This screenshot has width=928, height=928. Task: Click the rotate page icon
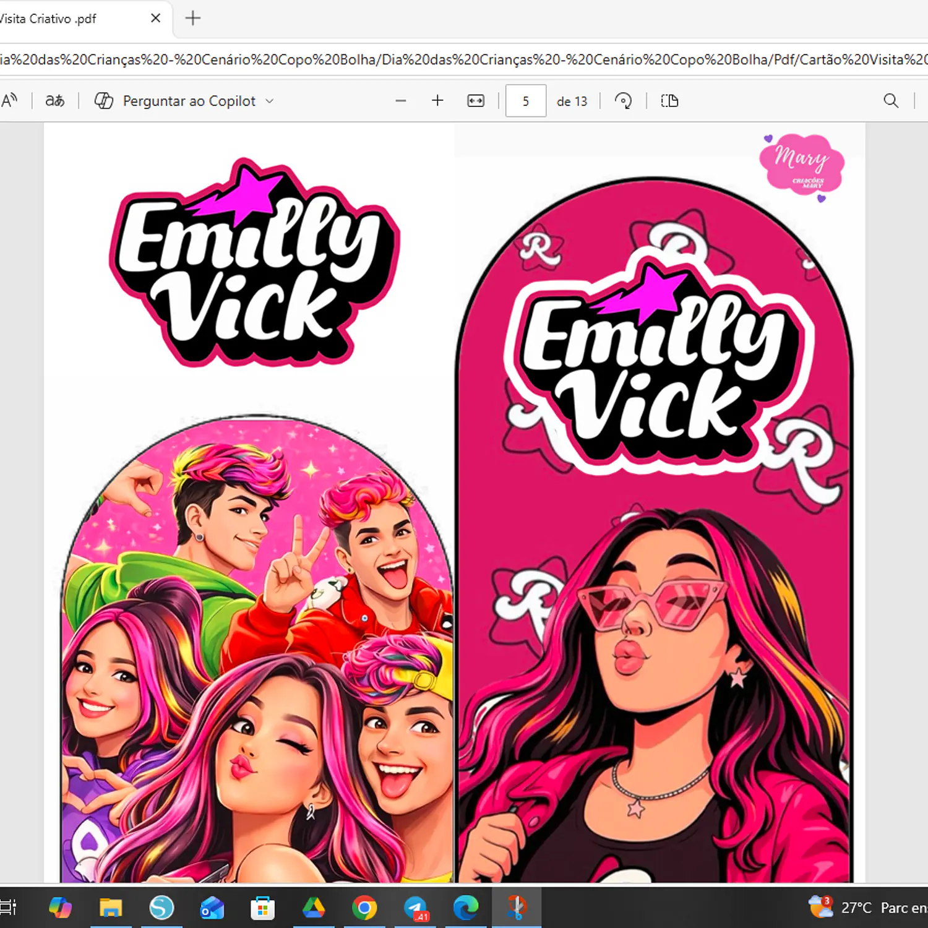[x=624, y=101]
